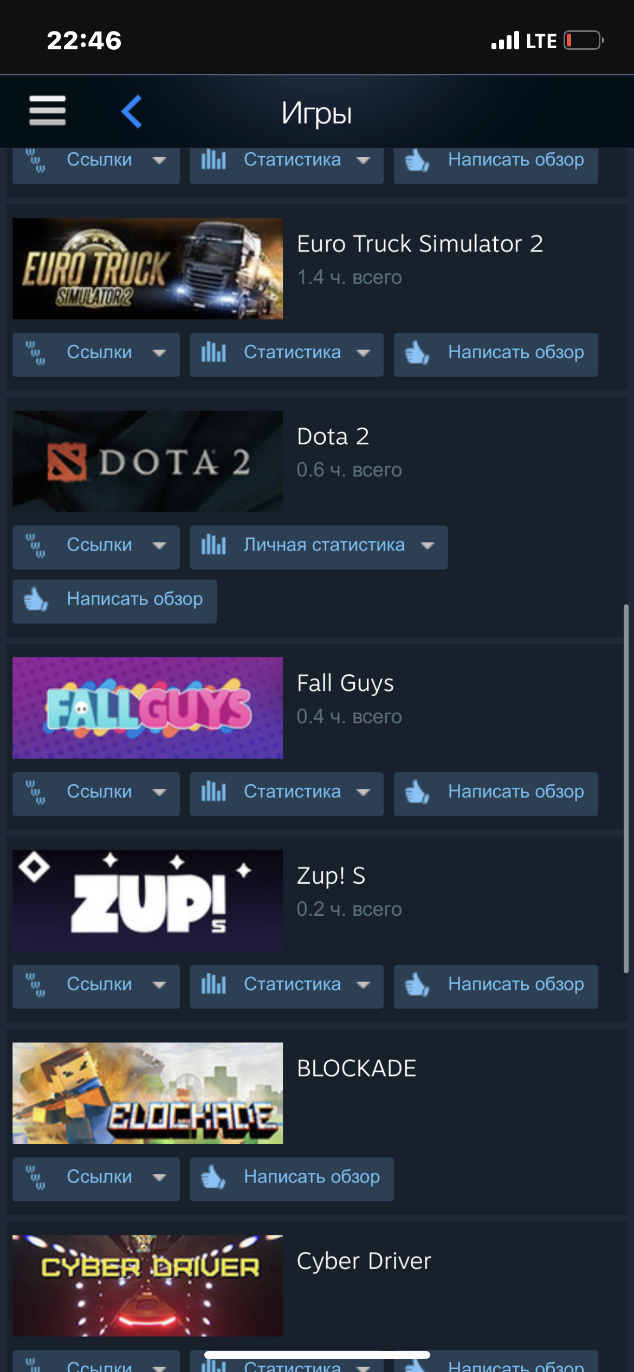The width and height of the screenshot is (634, 1372).
Task: Click thumbs-up icon under BLOCKADE
Action: click(x=214, y=1177)
